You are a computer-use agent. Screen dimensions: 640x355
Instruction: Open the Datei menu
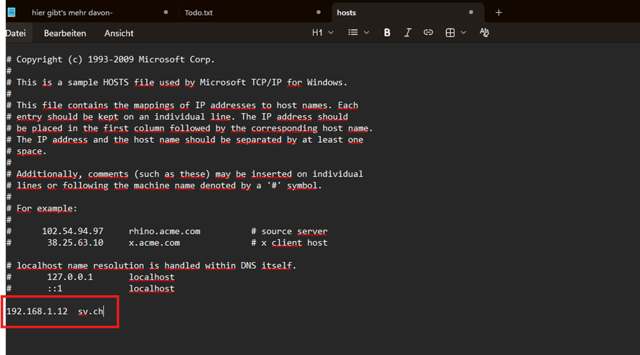tap(16, 33)
